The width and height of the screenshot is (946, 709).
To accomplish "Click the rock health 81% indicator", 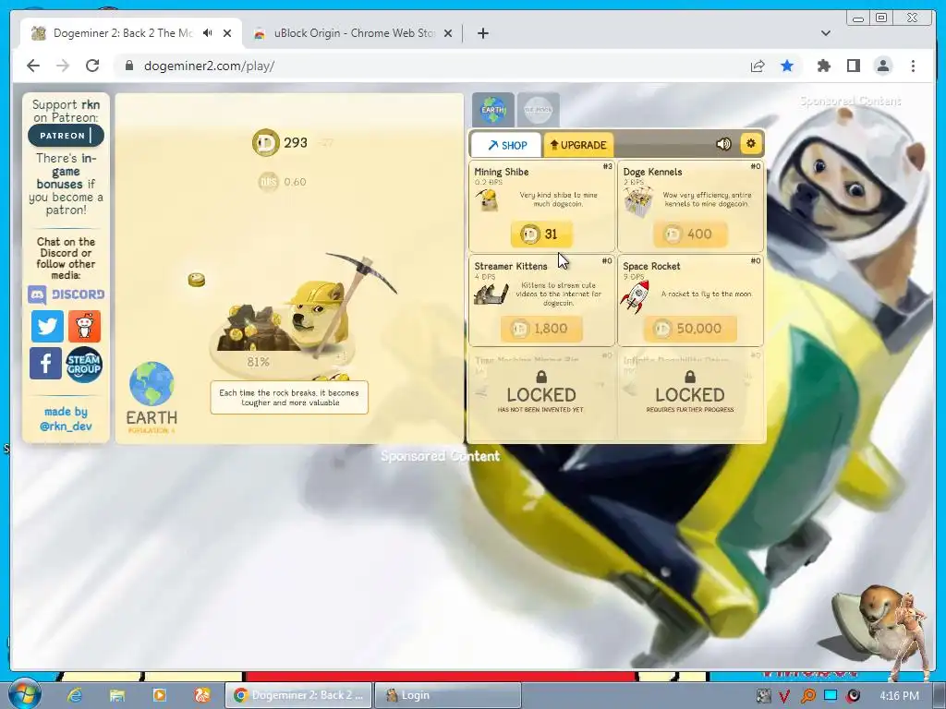I will point(259,362).
